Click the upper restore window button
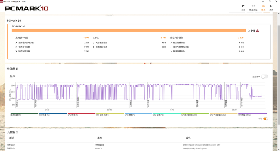This screenshot has height=151, width=280. tap(270, 1)
